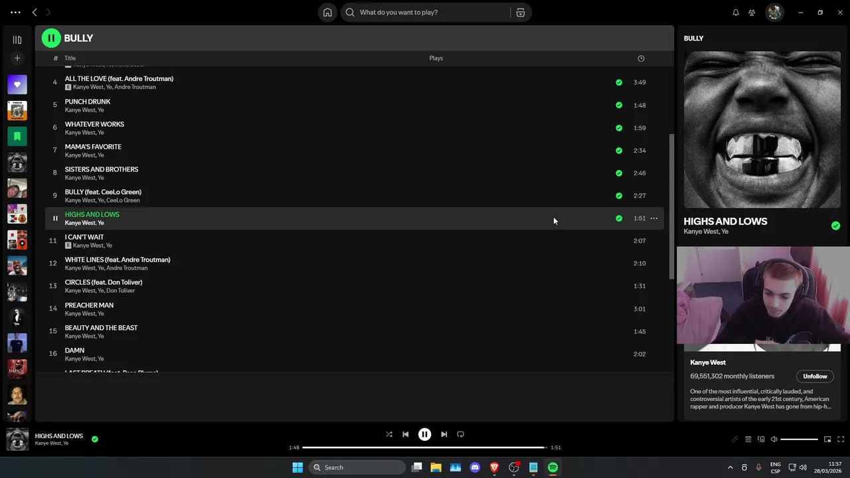Open the user profile avatar

click(x=774, y=12)
